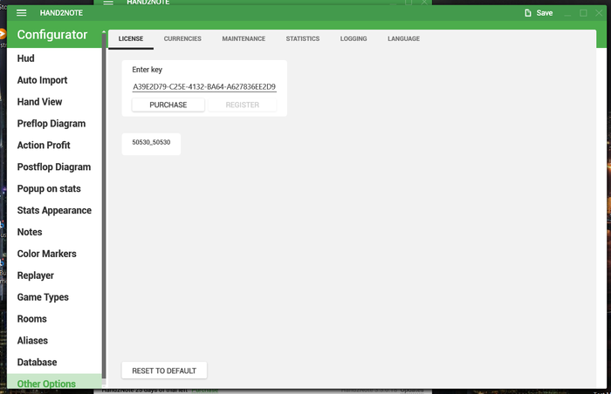The image size is (611, 394).
Task: Select Postflop Diagram in the sidebar
Action: pos(54,167)
